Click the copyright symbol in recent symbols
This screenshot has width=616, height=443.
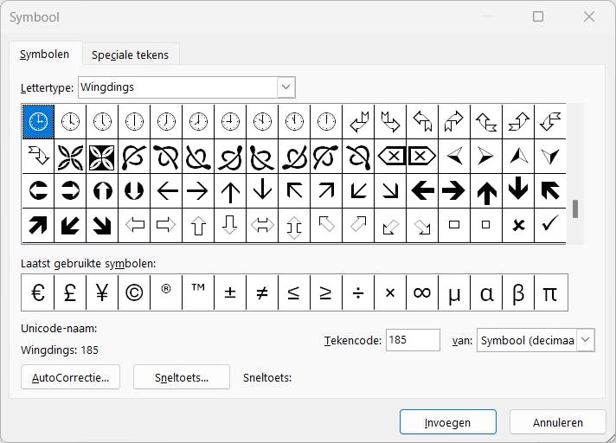coord(134,293)
